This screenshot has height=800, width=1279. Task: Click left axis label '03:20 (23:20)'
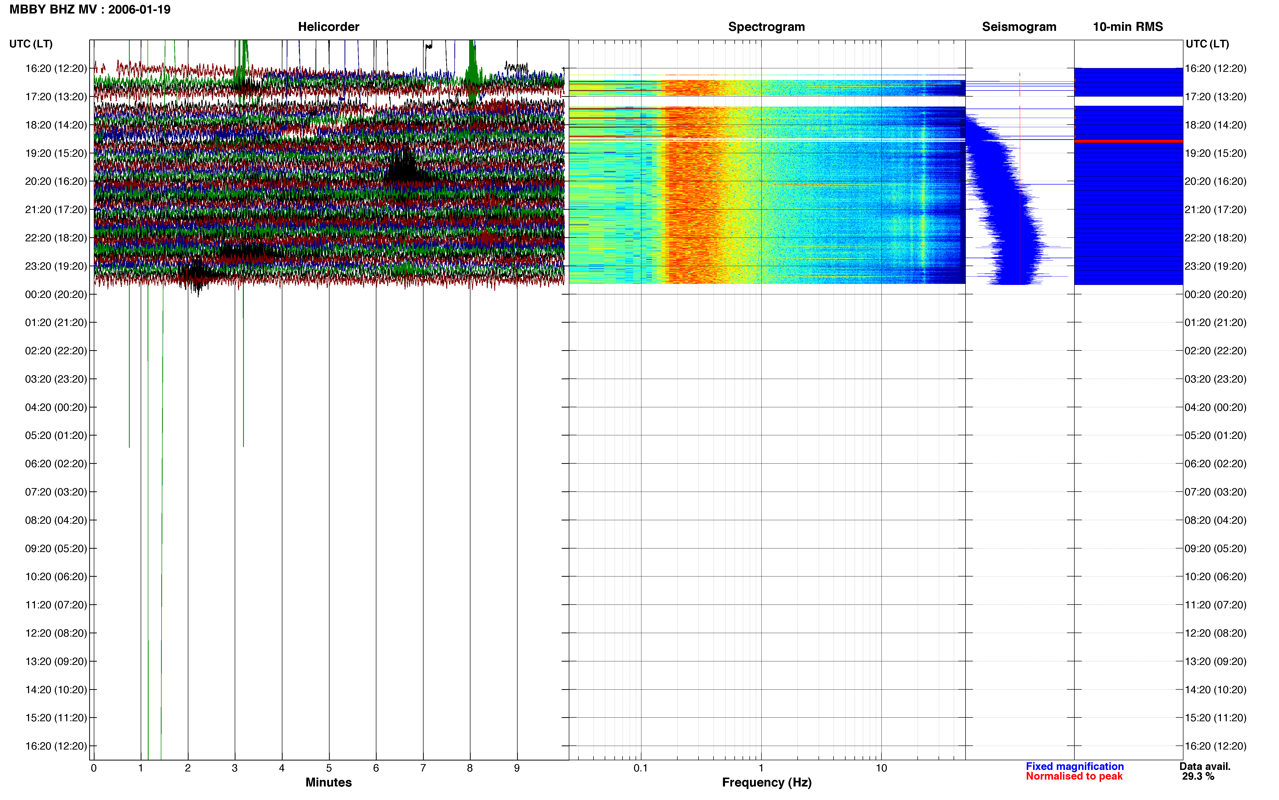(56, 379)
